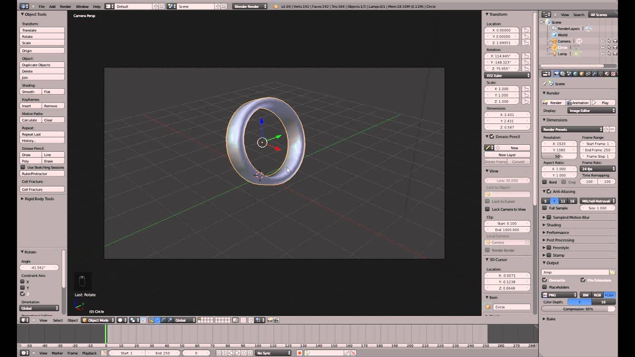The image size is (635, 357).
Task: Expand the Post Processing panel
Action: point(560,240)
